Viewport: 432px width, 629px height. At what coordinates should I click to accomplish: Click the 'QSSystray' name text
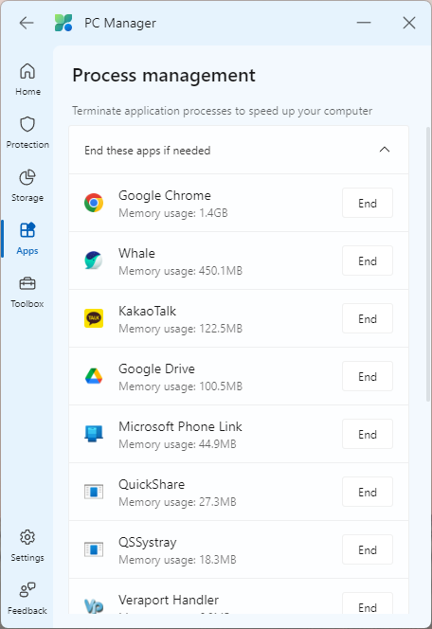pyautogui.click(x=147, y=543)
